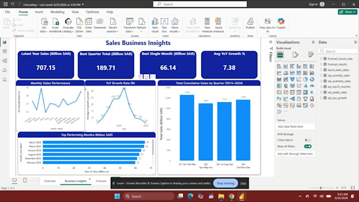This screenshot has width=359, height=202.
Task: Click the New measure icon
Action: coord(207,22)
